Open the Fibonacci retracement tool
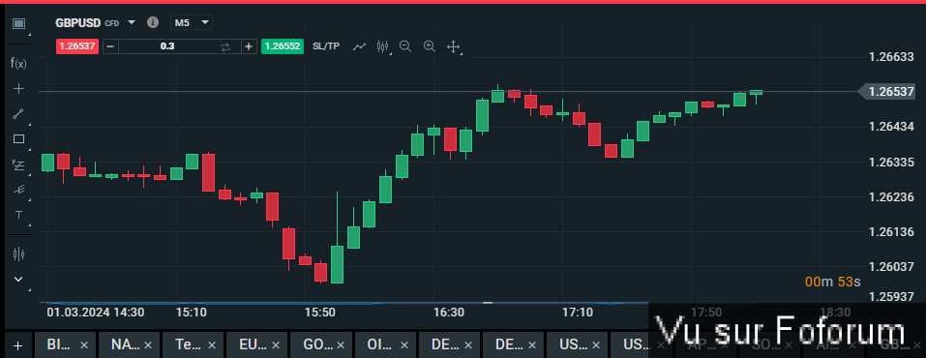Screen dimensions: 926x358 pyautogui.click(x=19, y=164)
